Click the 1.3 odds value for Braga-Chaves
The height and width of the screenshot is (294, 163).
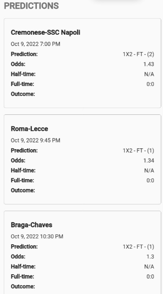pos(150,257)
